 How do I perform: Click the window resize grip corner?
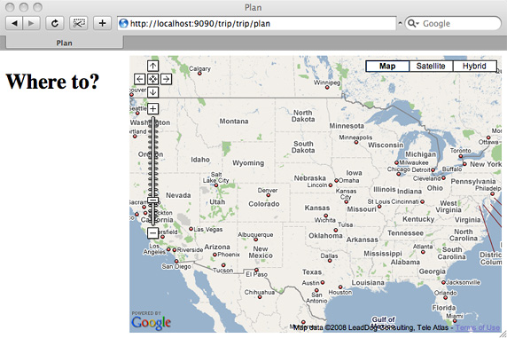[503, 334]
